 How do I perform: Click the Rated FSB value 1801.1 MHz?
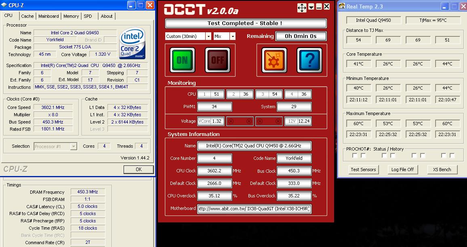[53, 129]
